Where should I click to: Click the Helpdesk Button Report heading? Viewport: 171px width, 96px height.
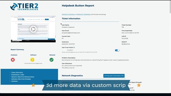tap(78, 6)
